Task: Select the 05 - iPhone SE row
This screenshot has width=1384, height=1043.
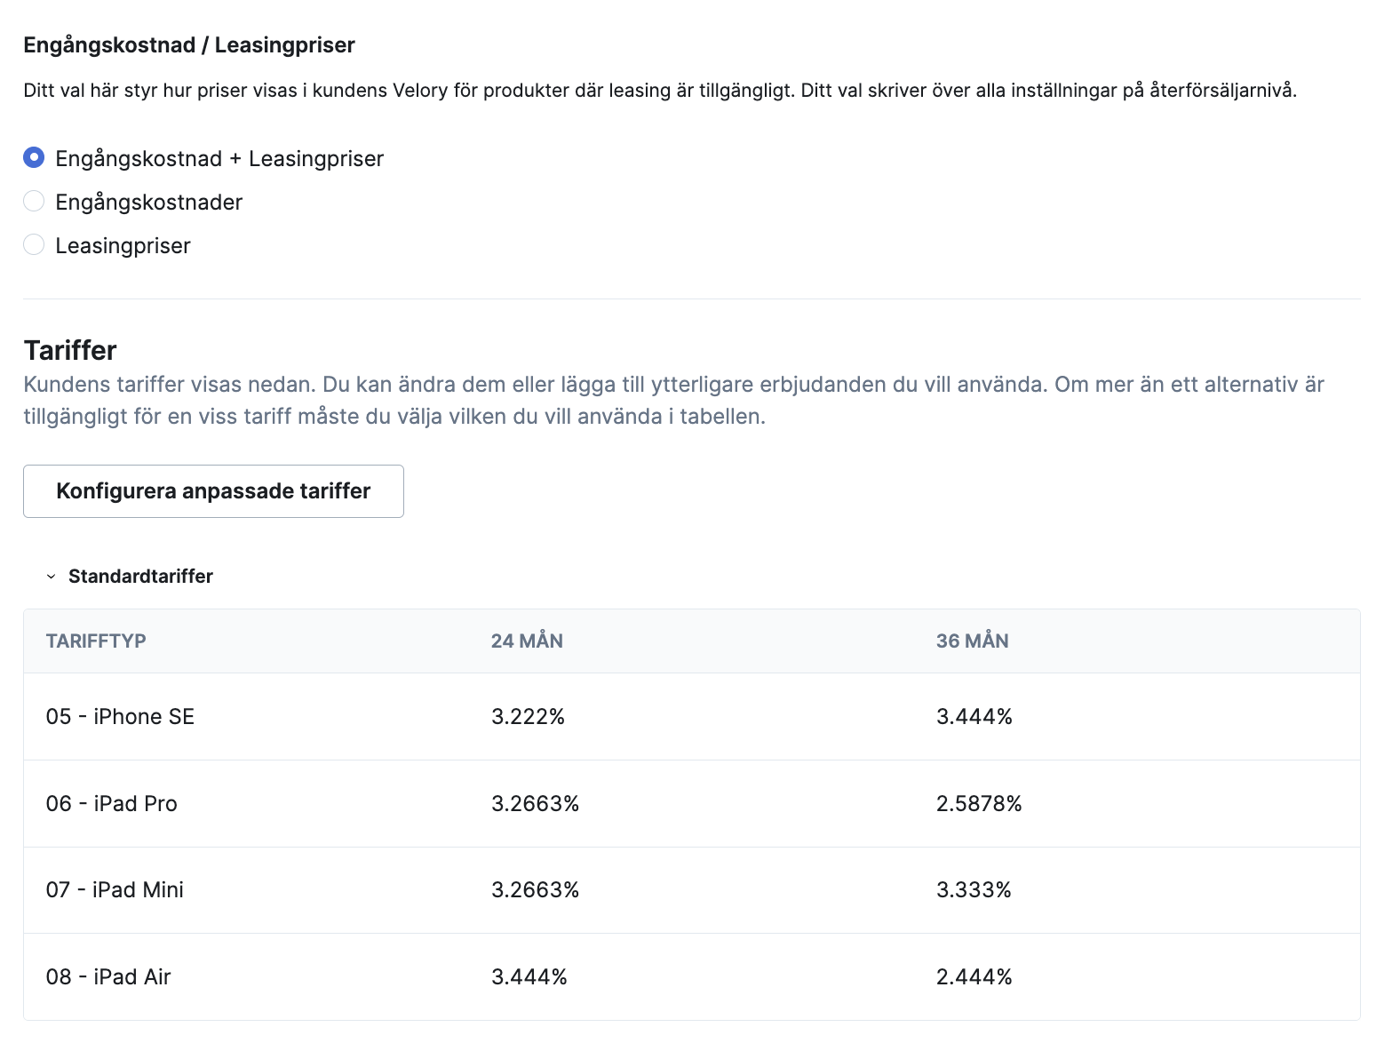Action: [691, 717]
